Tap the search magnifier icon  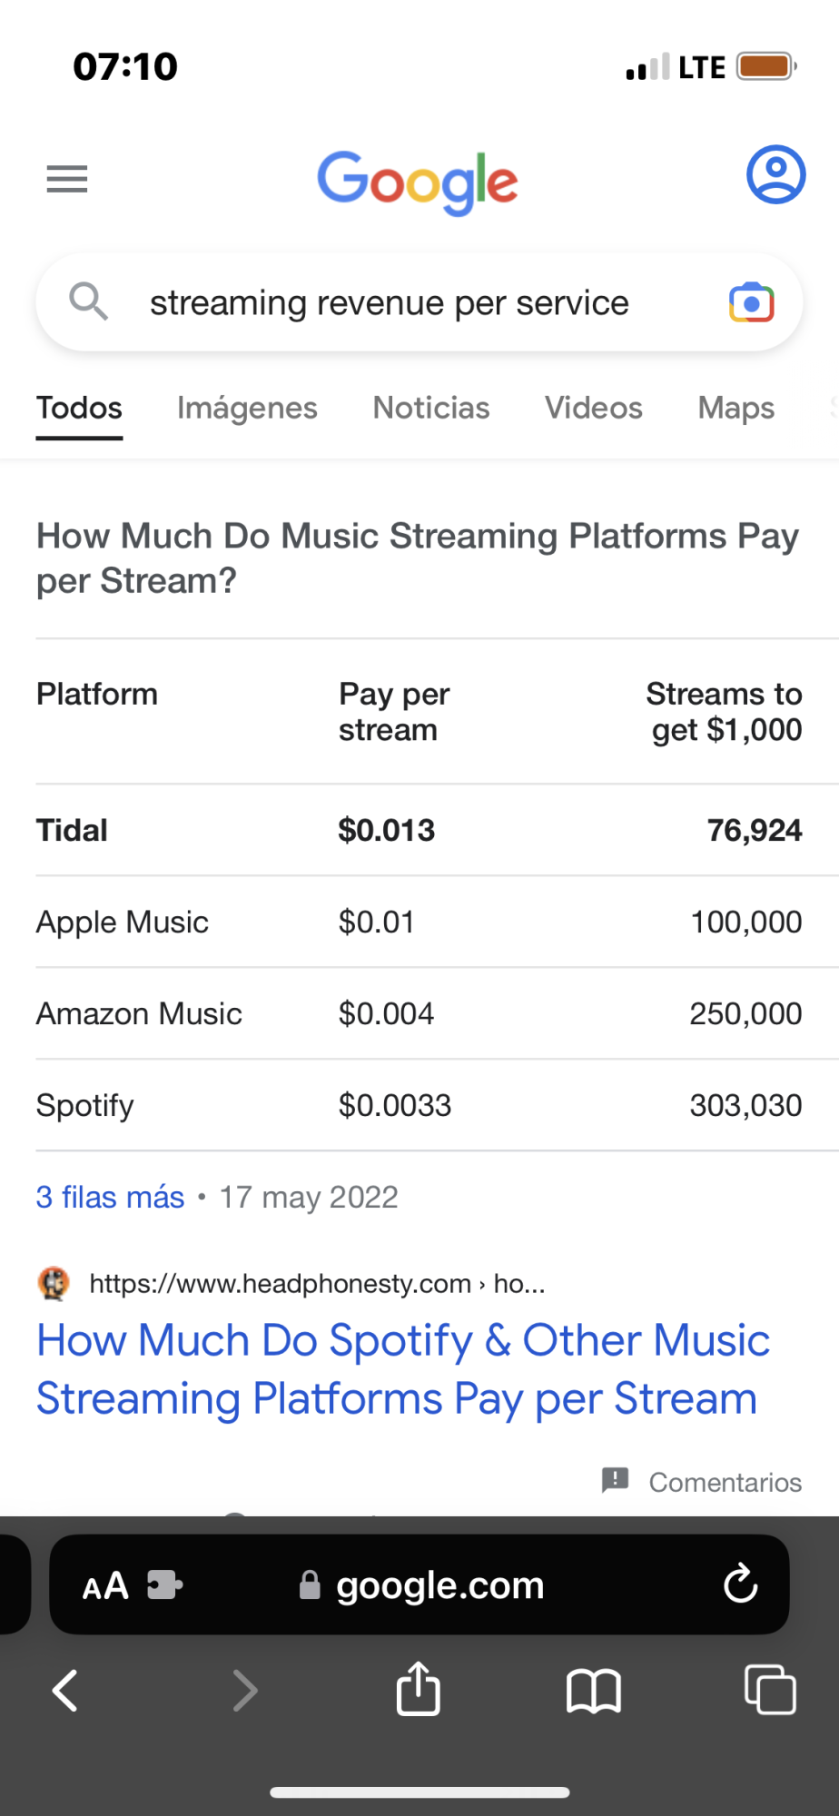(x=88, y=301)
